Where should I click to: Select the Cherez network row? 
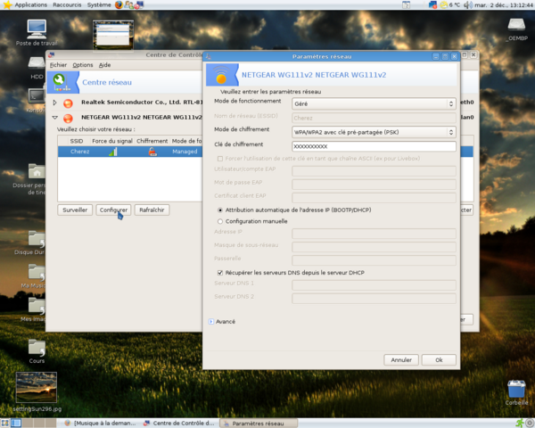tap(129, 152)
